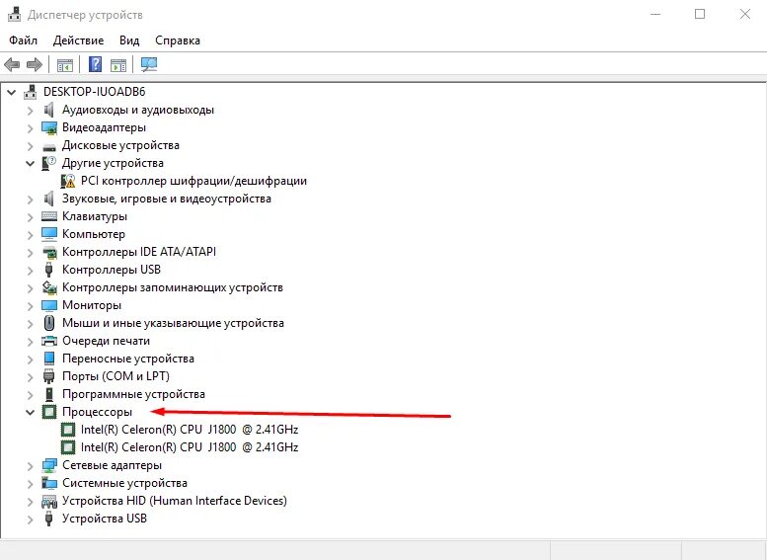Click the icon of Контроллеры IDE ATA/ATAPI
767x560 pixels.
[49, 252]
